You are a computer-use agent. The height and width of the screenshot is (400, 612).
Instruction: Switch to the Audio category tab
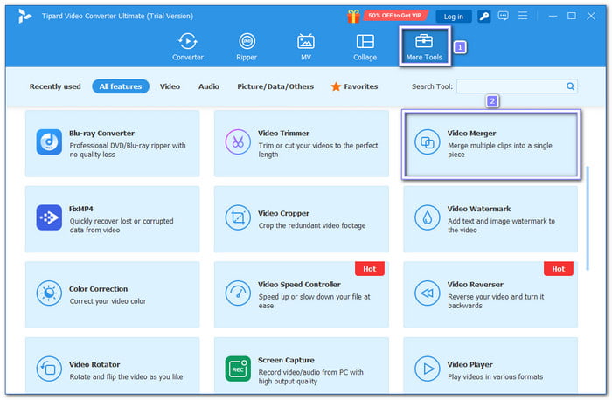209,86
